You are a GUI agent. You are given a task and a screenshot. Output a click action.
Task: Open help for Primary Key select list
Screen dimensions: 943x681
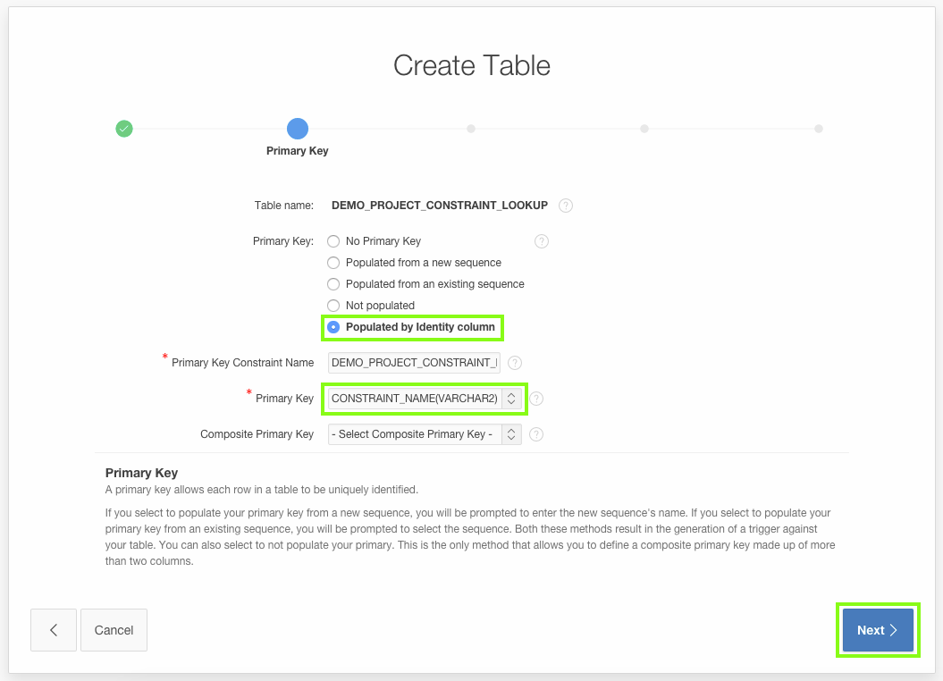536,399
